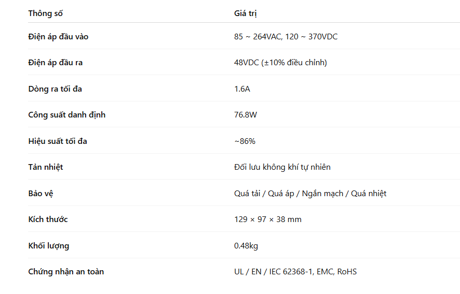This screenshot has width=460, height=294.
Task: Click 'Đối lưu không khí tự nhiên' text
Action: 282,167
